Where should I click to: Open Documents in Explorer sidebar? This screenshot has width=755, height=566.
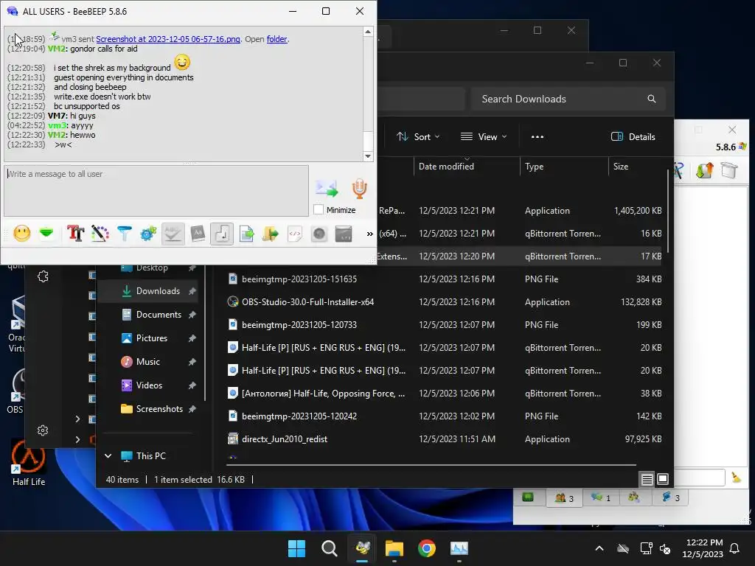point(149,314)
